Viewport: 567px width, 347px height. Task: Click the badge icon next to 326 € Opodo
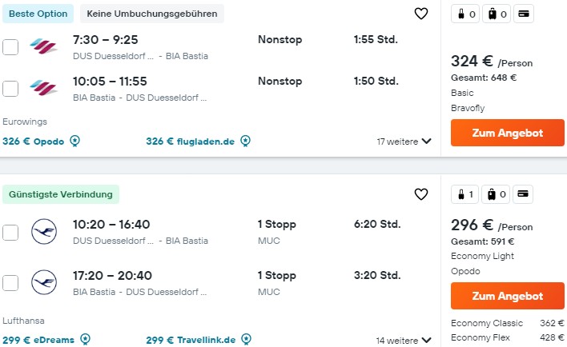point(74,141)
